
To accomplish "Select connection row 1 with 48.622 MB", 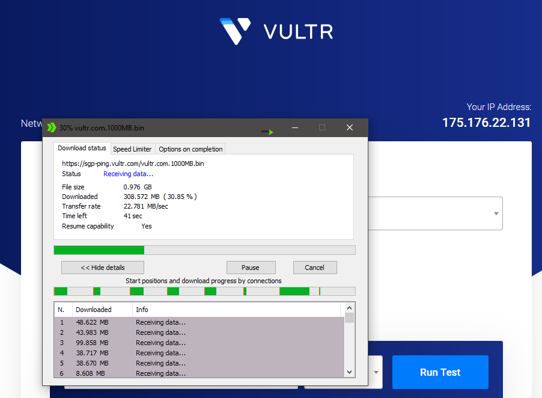I will 199,322.
